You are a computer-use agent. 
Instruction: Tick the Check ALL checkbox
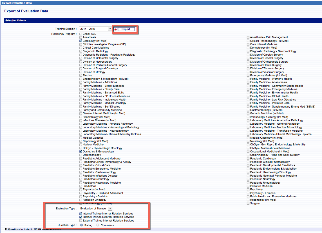tap(81, 34)
